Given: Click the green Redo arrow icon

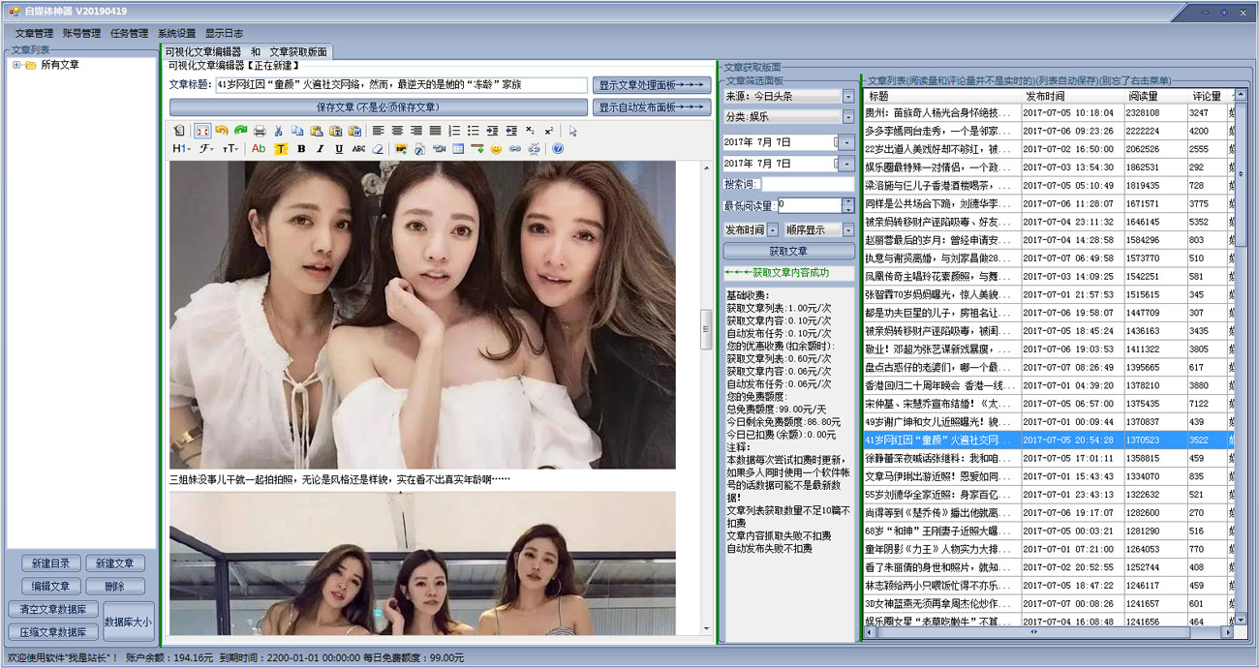Looking at the screenshot, I should tap(239, 131).
